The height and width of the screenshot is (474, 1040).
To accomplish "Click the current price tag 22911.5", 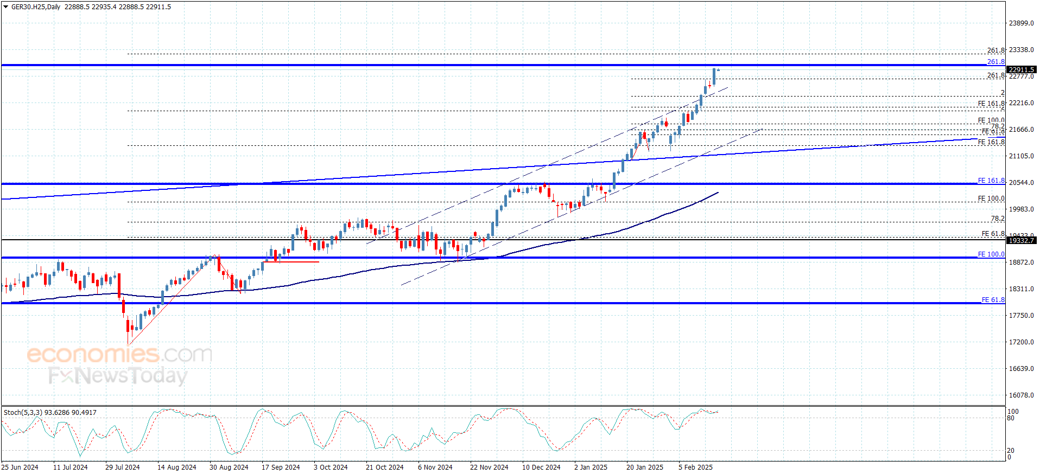I will pos(1022,69).
